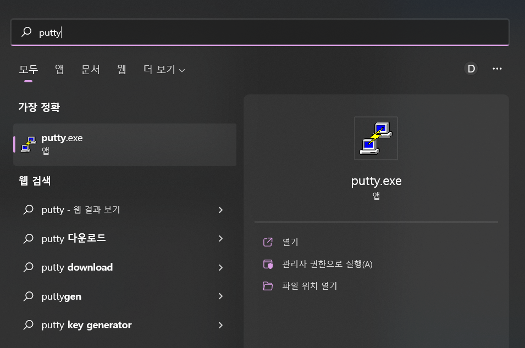Expand chevron for 'putty 다운로드'
Image resolution: width=525 pixels, height=348 pixels.
(220, 238)
